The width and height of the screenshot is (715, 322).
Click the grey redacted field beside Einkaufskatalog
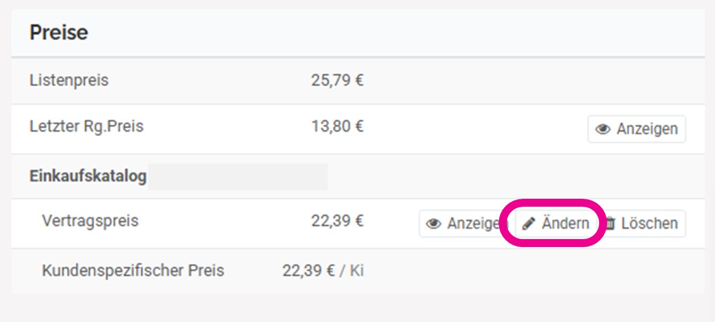click(238, 177)
